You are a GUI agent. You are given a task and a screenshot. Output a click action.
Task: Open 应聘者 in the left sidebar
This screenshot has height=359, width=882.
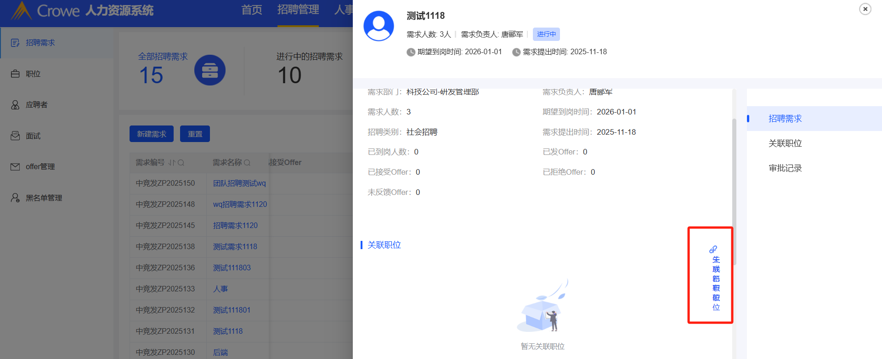(x=57, y=105)
